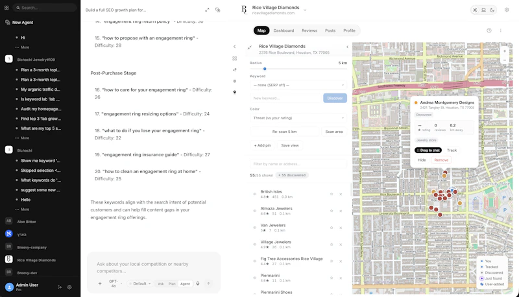Zoom in on the map
Image resolution: width=519 pixels, height=297 pixels.
point(505,51)
